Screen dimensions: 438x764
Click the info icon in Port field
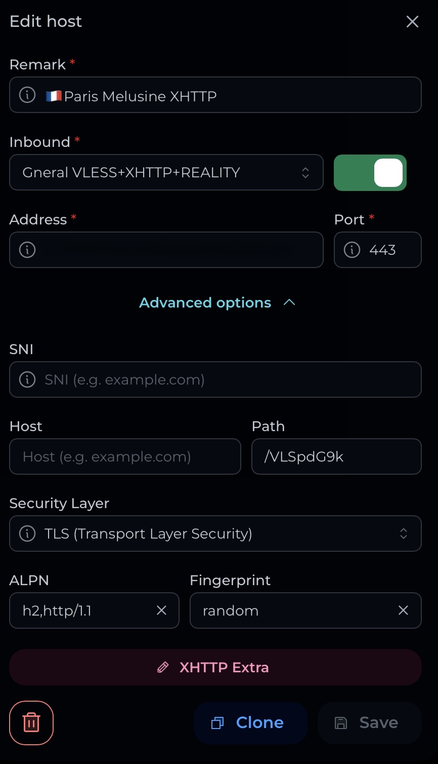pos(352,250)
